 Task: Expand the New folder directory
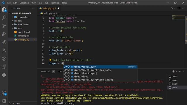point(12,24)
